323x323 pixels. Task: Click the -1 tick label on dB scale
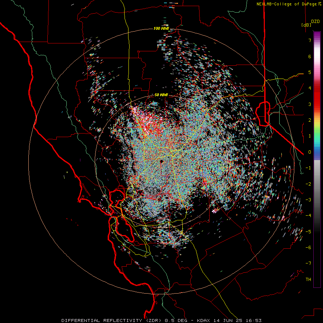click(x=308, y=168)
